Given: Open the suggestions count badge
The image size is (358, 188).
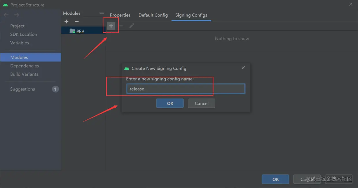Looking at the screenshot, I should click(55, 89).
